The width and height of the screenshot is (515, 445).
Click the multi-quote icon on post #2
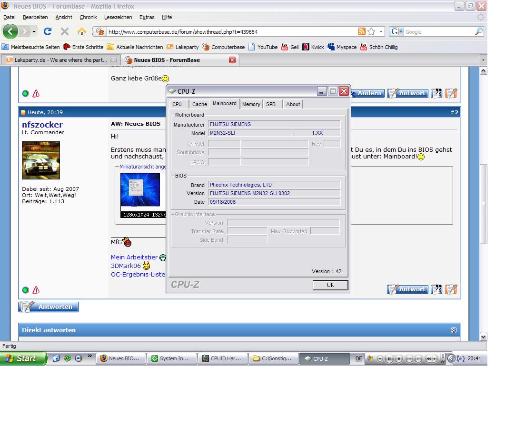point(436,289)
